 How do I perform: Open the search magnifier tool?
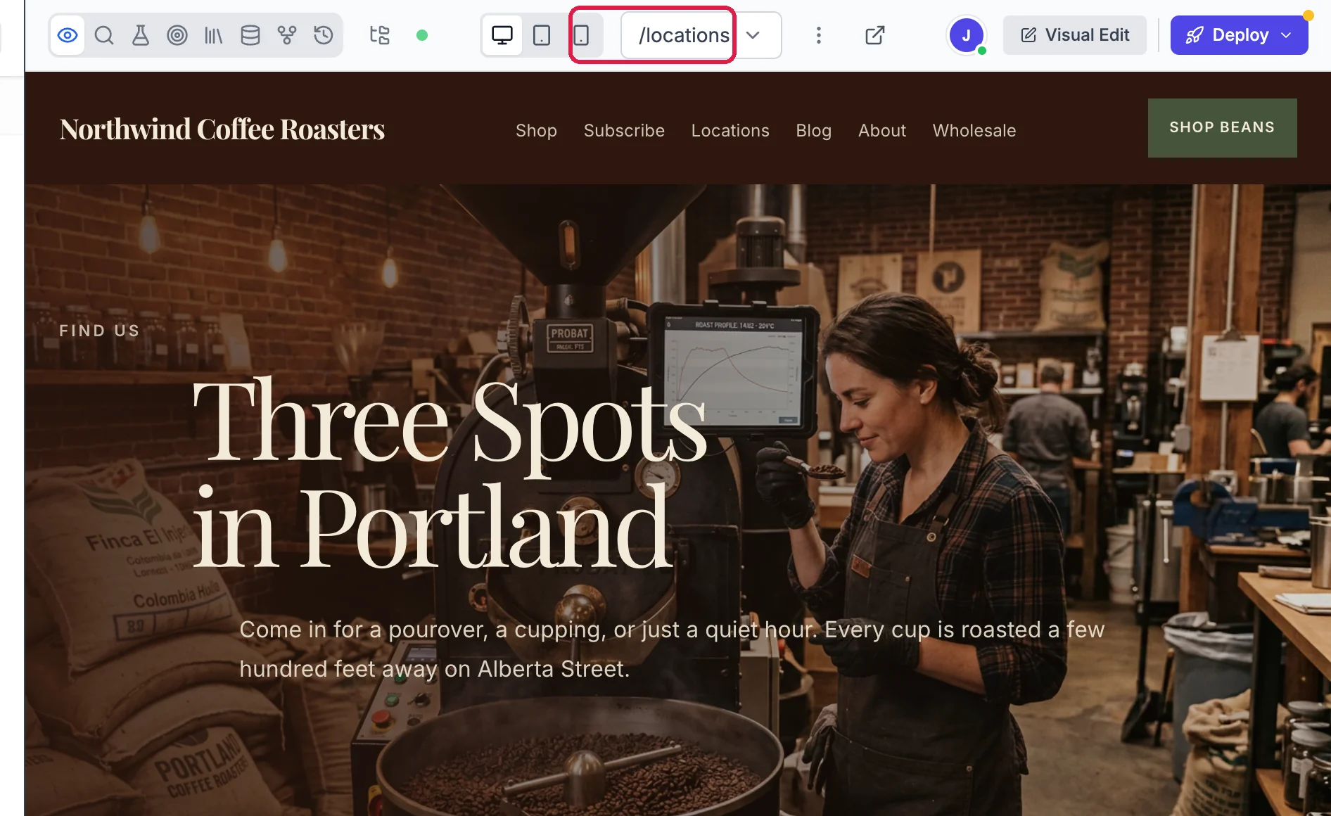pyautogui.click(x=104, y=35)
